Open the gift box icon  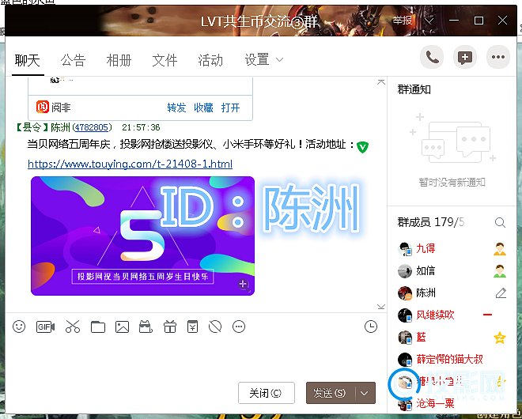coord(169,327)
